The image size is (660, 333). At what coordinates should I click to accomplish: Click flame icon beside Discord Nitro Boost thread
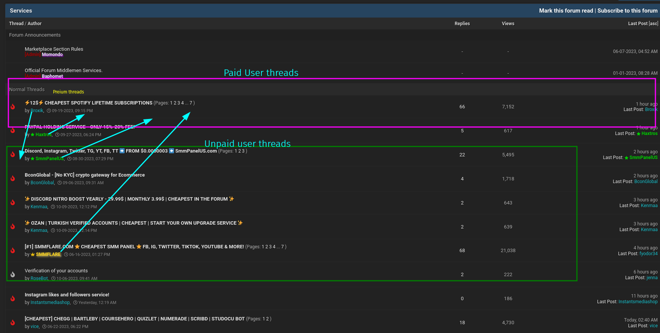tap(13, 203)
